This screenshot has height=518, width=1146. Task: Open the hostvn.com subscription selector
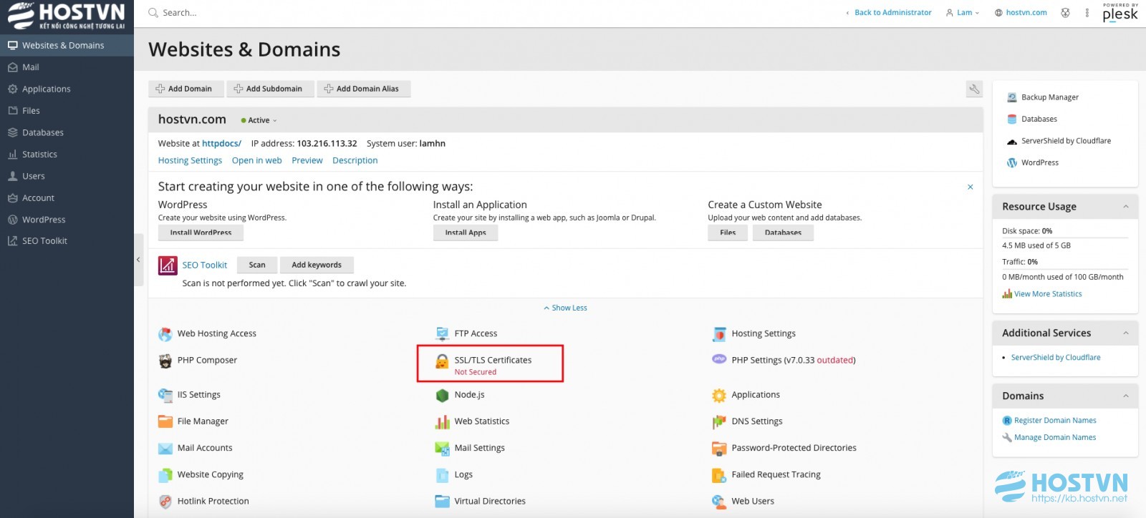click(1021, 13)
